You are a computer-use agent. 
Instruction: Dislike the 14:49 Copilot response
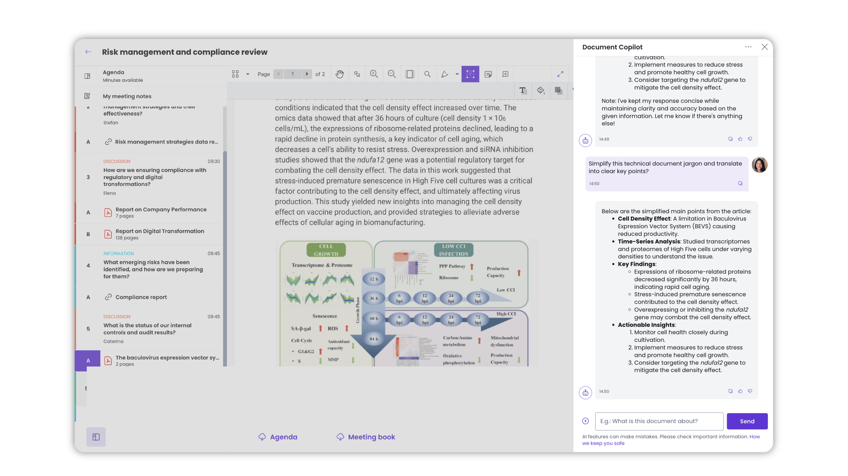click(x=750, y=139)
